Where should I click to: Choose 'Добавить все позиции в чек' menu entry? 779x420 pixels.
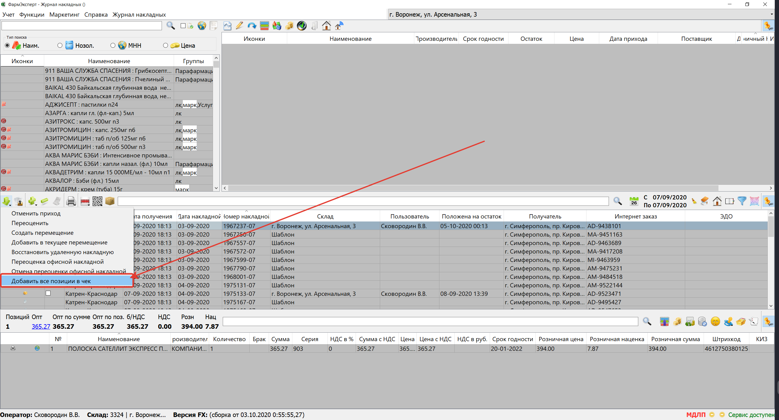[51, 281]
